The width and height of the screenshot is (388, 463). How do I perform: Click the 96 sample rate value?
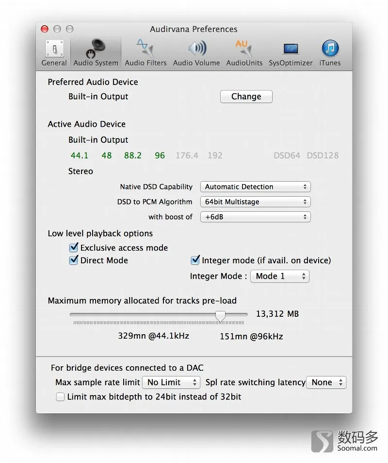(x=160, y=155)
